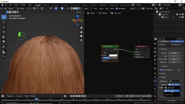Select the Add Cube tool
The width and height of the screenshot is (185, 104).
[x=4, y=57]
